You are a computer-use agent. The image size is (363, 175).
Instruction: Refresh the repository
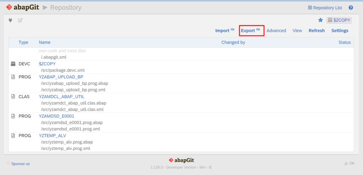coord(317,30)
